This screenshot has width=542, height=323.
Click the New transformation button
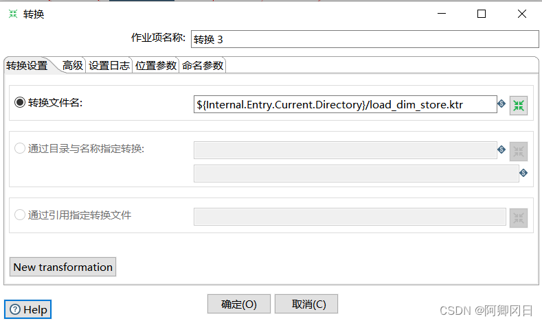tap(63, 267)
